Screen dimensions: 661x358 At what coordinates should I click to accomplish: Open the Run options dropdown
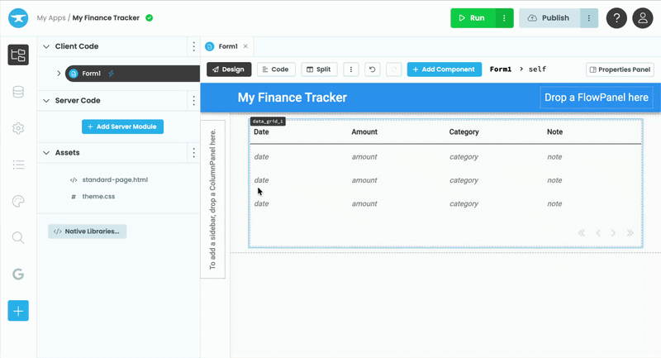click(504, 18)
